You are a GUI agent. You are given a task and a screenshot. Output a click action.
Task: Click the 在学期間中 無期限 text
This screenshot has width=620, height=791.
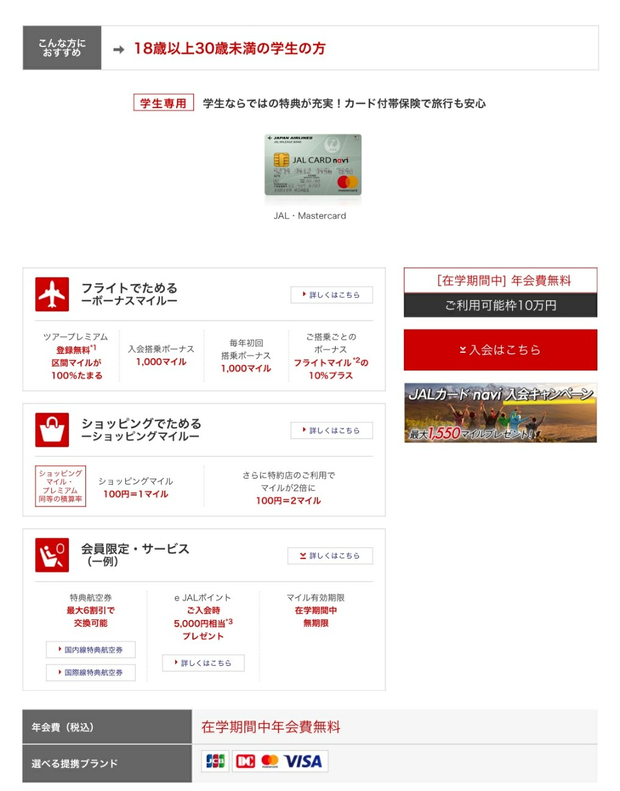pyautogui.click(x=316, y=616)
